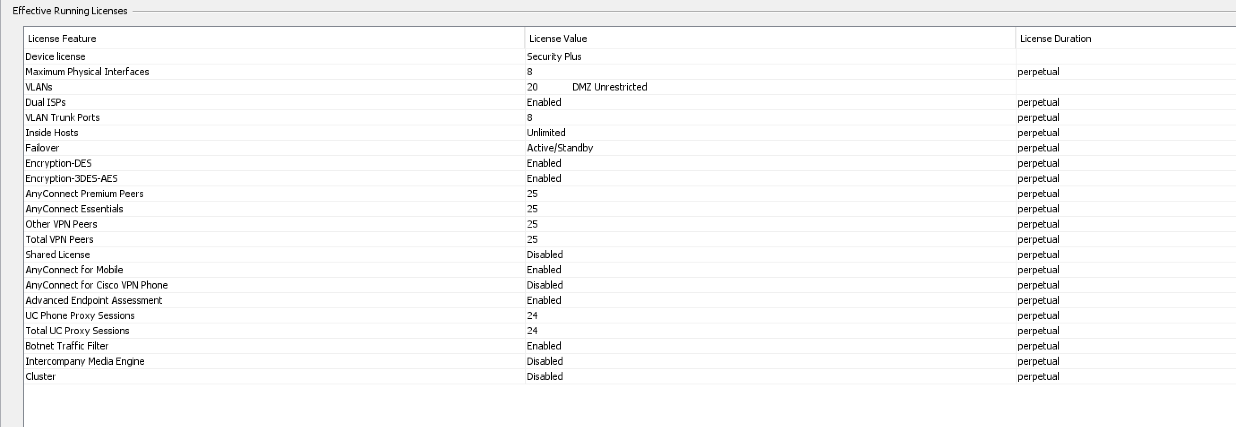Select the Failover feature row
The height and width of the screenshot is (427, 1236).
(630, 148)
